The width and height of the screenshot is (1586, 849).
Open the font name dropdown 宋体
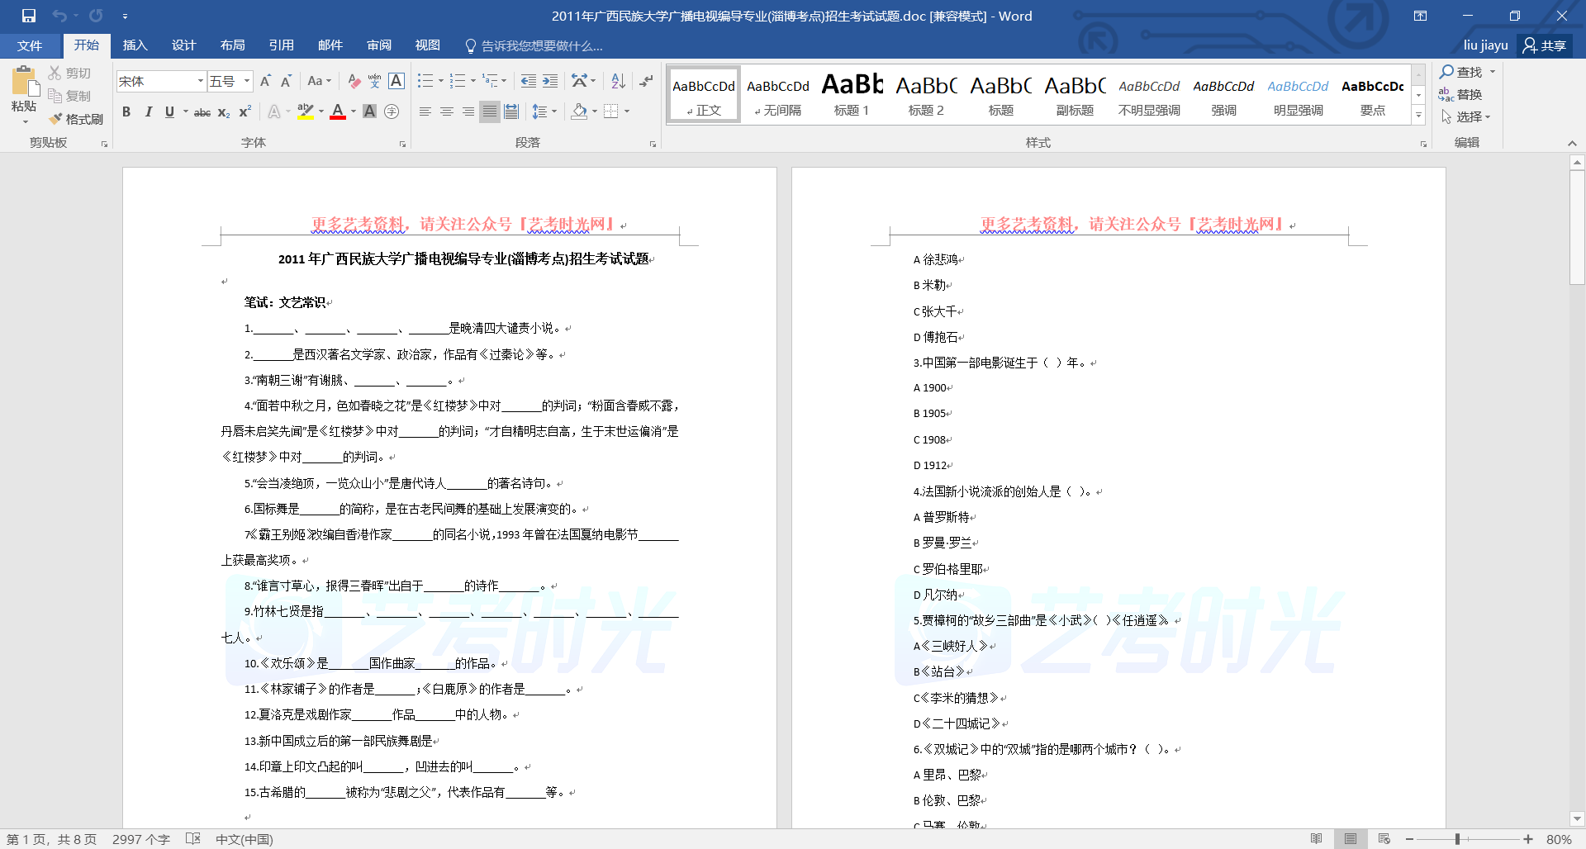point(200,81)
